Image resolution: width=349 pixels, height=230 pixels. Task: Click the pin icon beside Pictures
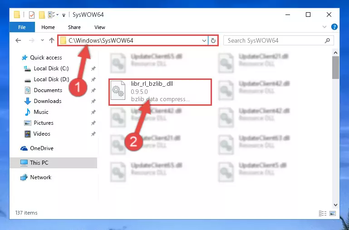tap(93, 123)
